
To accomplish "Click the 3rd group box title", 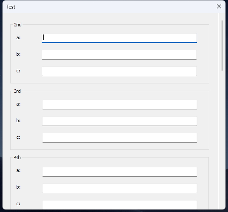I will click(17, 91).
